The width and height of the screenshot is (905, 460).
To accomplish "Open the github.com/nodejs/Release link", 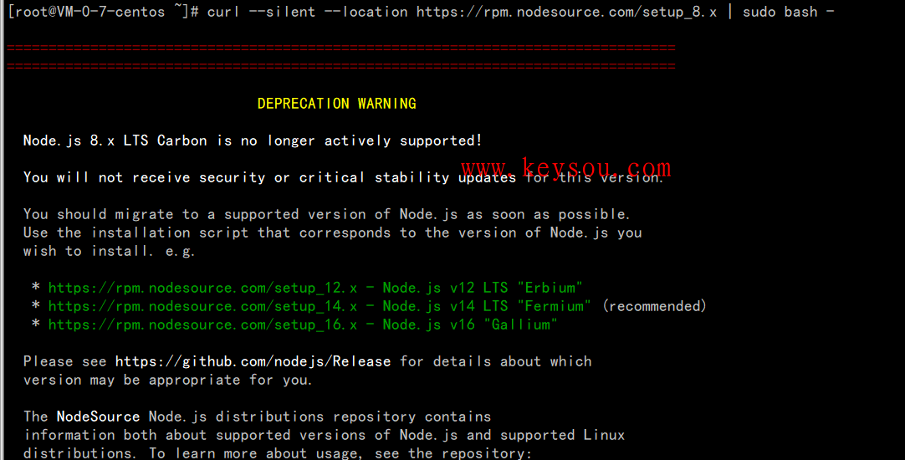I will point(253,361).
